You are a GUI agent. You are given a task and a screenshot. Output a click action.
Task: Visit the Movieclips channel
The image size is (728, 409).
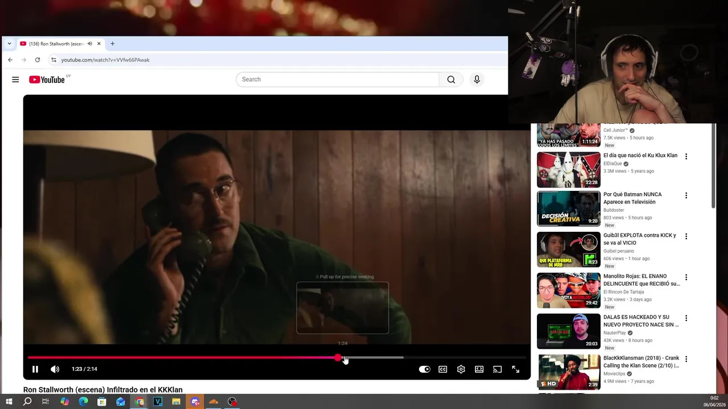click(x=614, y=373)
